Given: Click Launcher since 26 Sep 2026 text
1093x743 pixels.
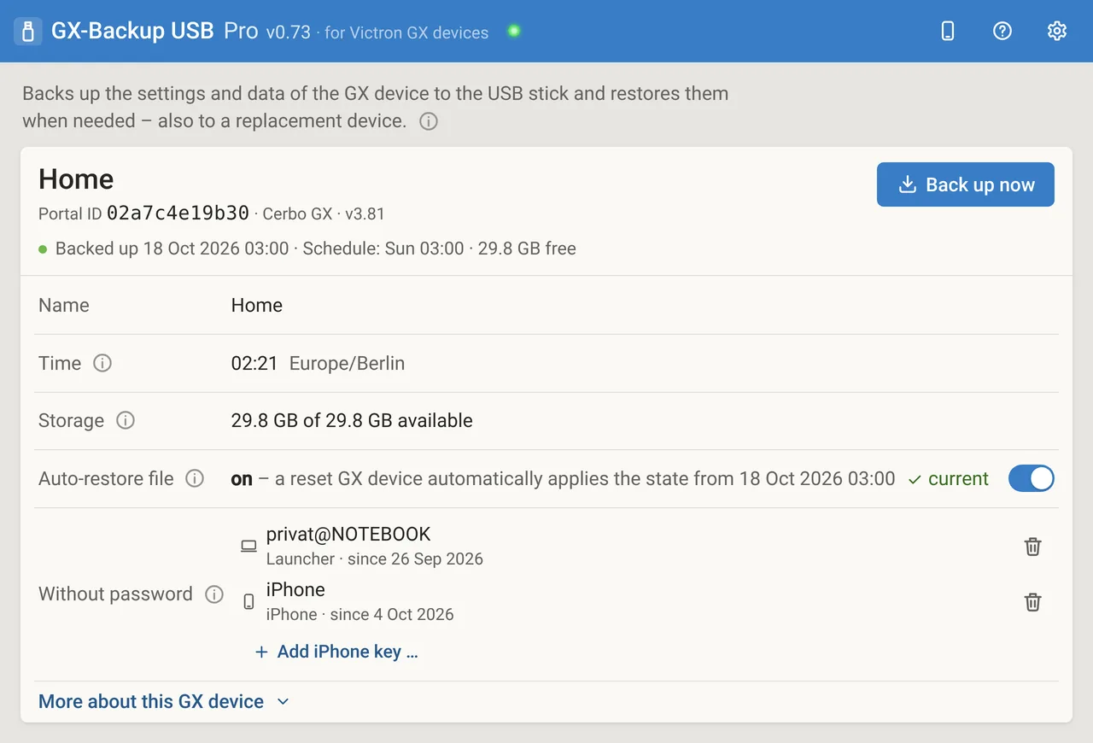Looking at the screenshot, I should (x=375, y=559).
